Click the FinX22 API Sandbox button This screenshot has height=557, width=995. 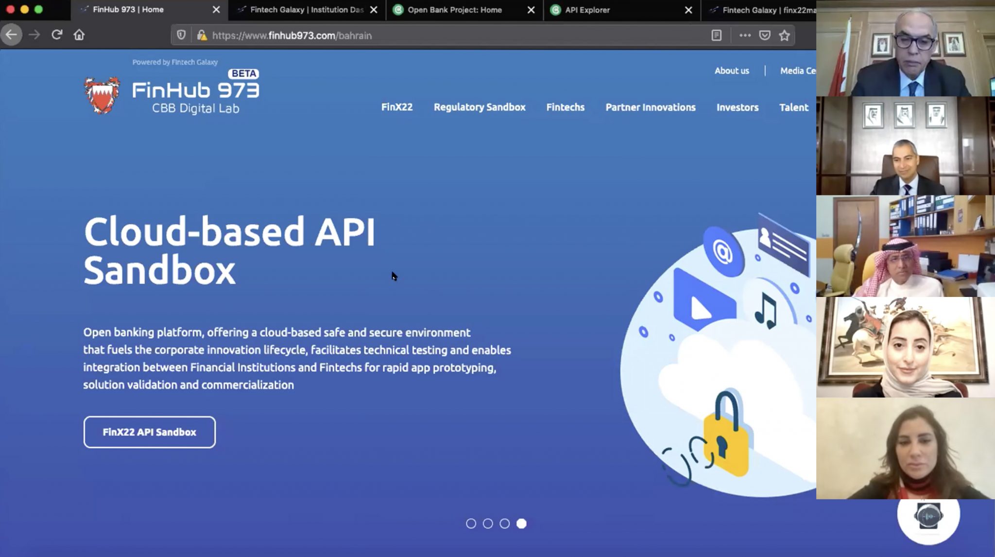(x=149, y=432)
